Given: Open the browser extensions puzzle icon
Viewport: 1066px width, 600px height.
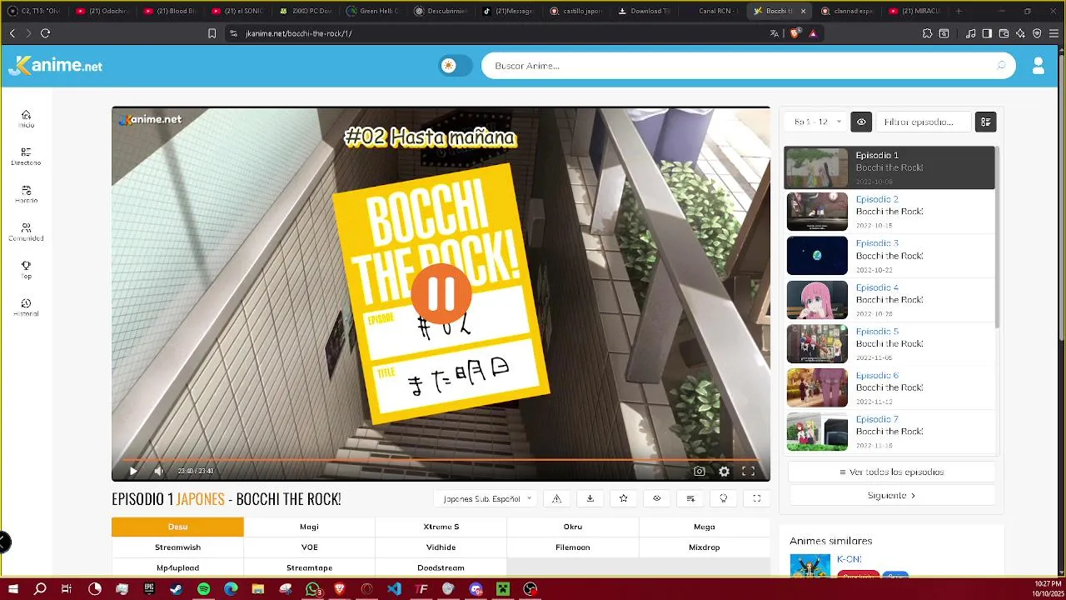Looking at the screenshot, I should pos(927,33).
